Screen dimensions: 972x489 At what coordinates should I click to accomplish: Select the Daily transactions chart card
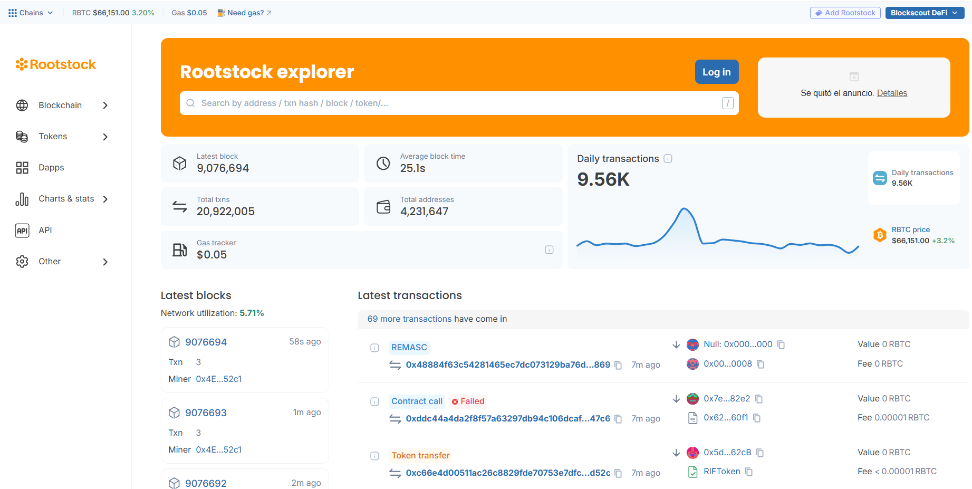pyautogui.click(x=914, y=178)
